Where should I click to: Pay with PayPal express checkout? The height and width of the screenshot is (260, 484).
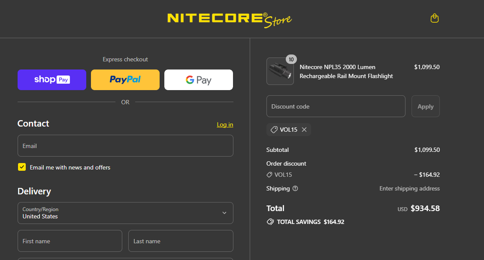pyautogui.click(x=125, y=80)
